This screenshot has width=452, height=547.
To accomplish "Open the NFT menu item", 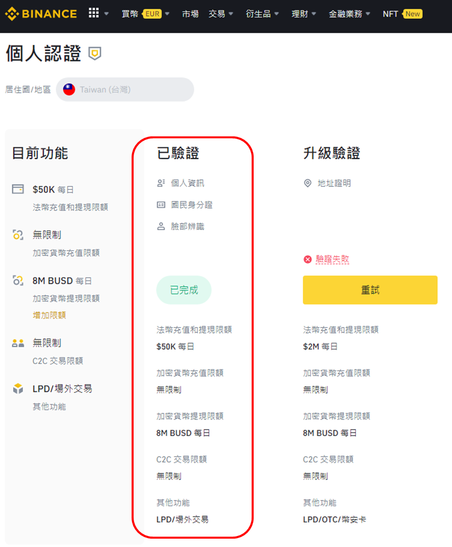I will click(402, 14).
